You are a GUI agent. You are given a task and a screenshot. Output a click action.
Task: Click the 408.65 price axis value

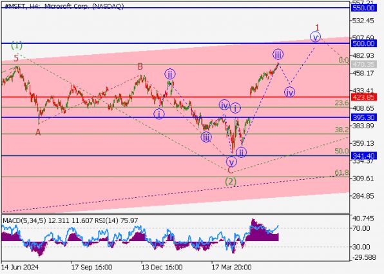pyautogui.click(x=363, y=108)
